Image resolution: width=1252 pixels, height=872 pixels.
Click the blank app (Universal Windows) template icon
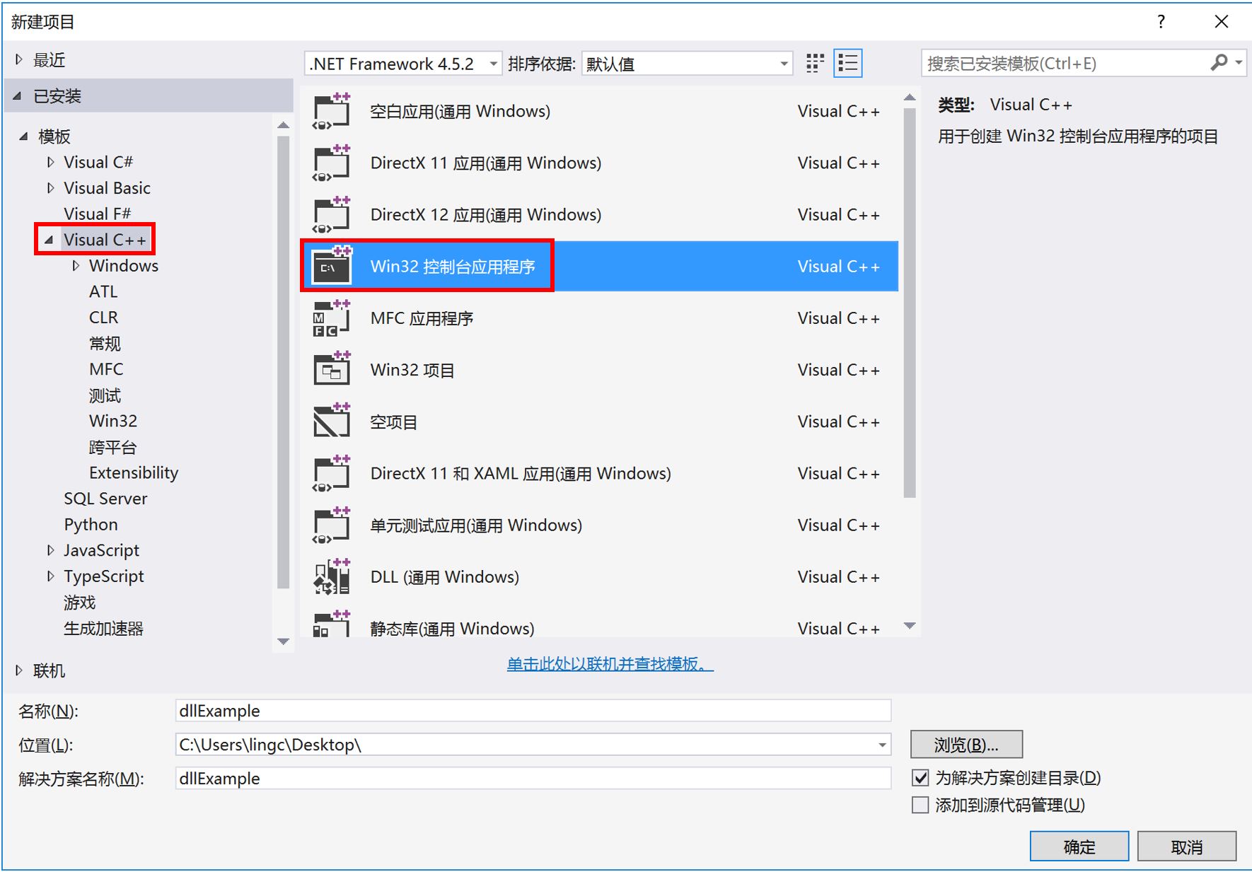coord(332,111)
